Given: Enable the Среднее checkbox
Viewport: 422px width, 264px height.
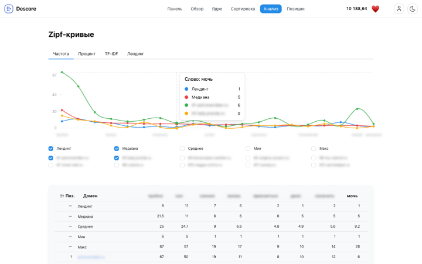Looking at the screenshot, I should coord(182,149).
